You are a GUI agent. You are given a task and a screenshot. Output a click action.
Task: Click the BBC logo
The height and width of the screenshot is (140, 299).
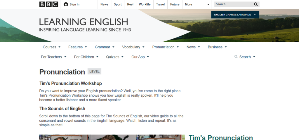tap(49, 4)
